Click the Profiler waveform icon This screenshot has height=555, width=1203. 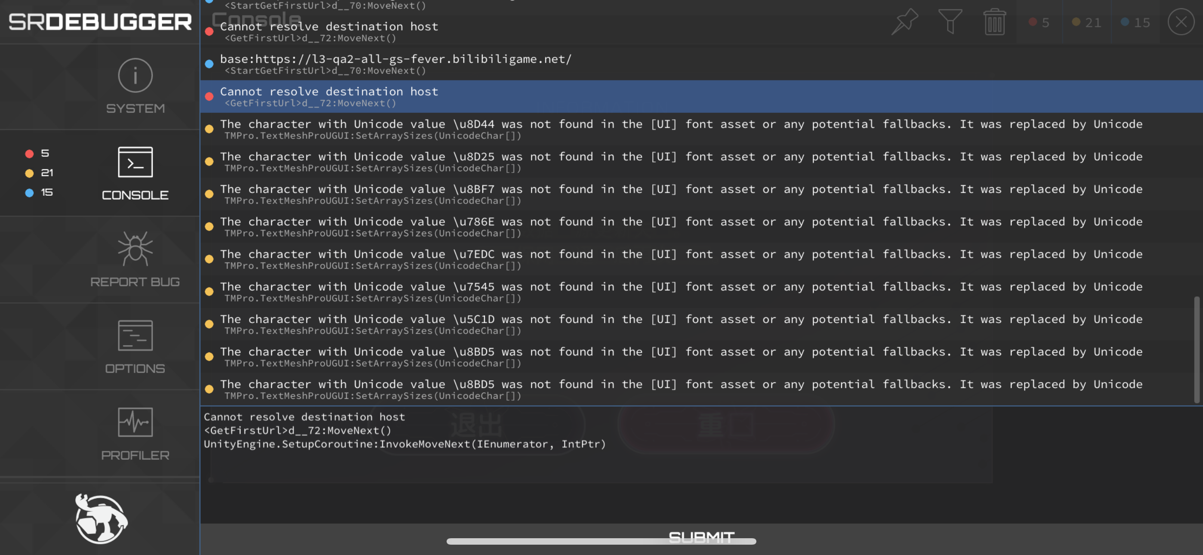coord(135,422)
